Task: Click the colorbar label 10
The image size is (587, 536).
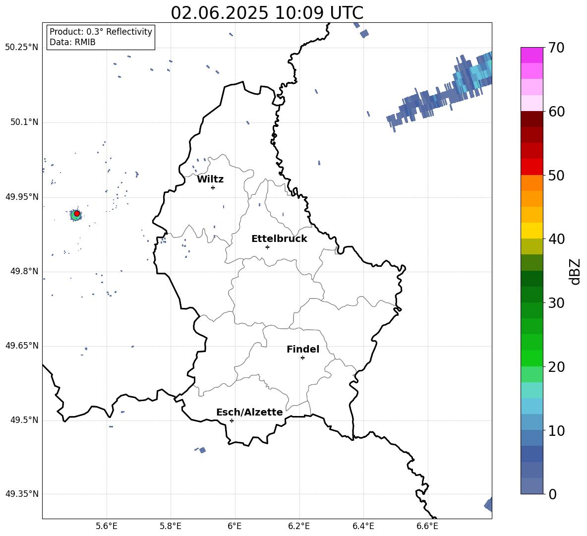Action: point(556,430)
